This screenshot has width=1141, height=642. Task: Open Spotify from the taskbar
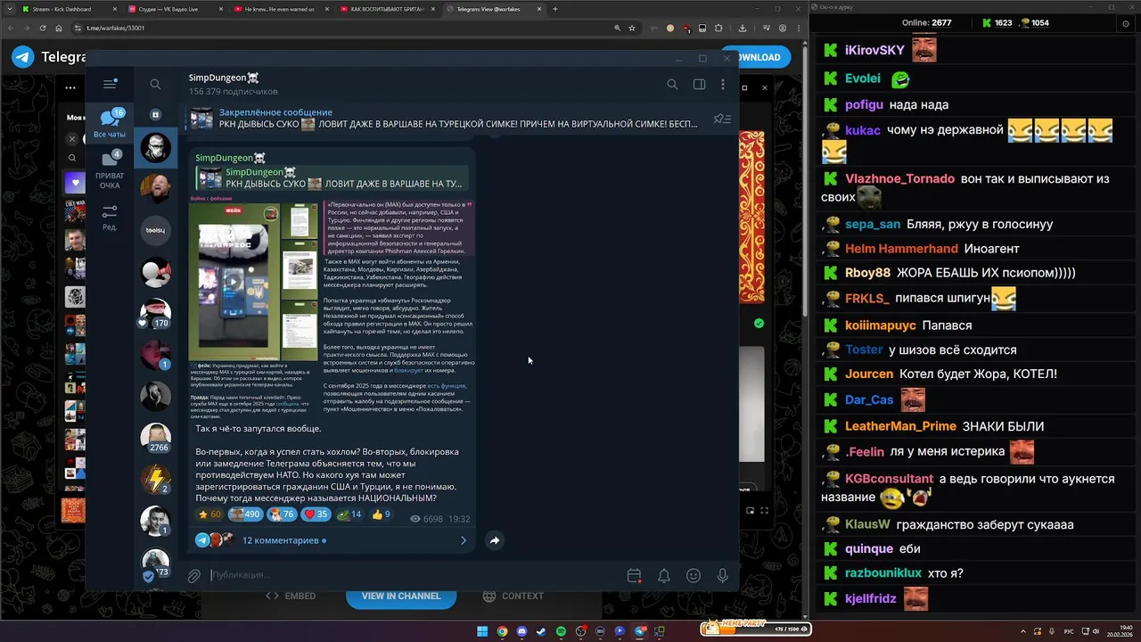tap(561, 631)
